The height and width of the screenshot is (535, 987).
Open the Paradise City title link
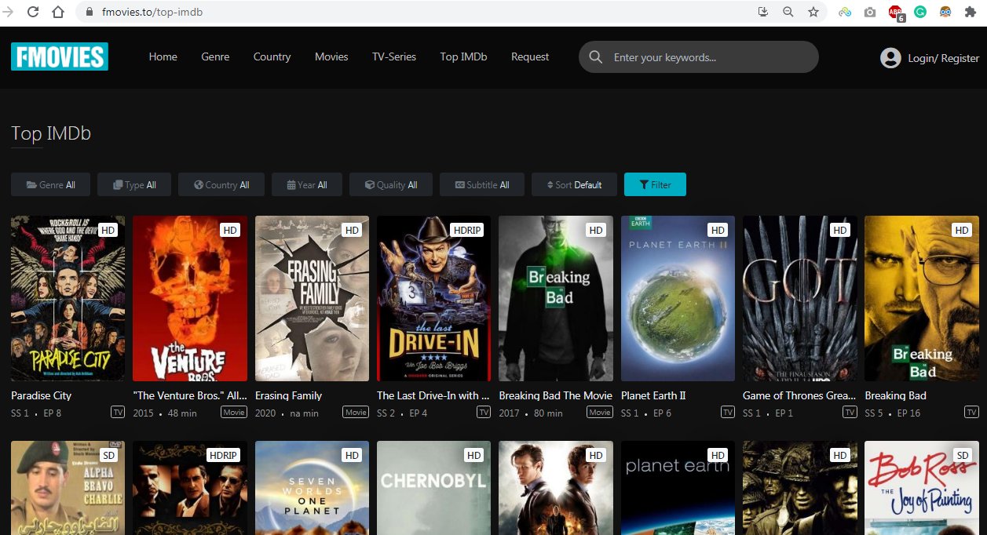click(x=41, y=395)
